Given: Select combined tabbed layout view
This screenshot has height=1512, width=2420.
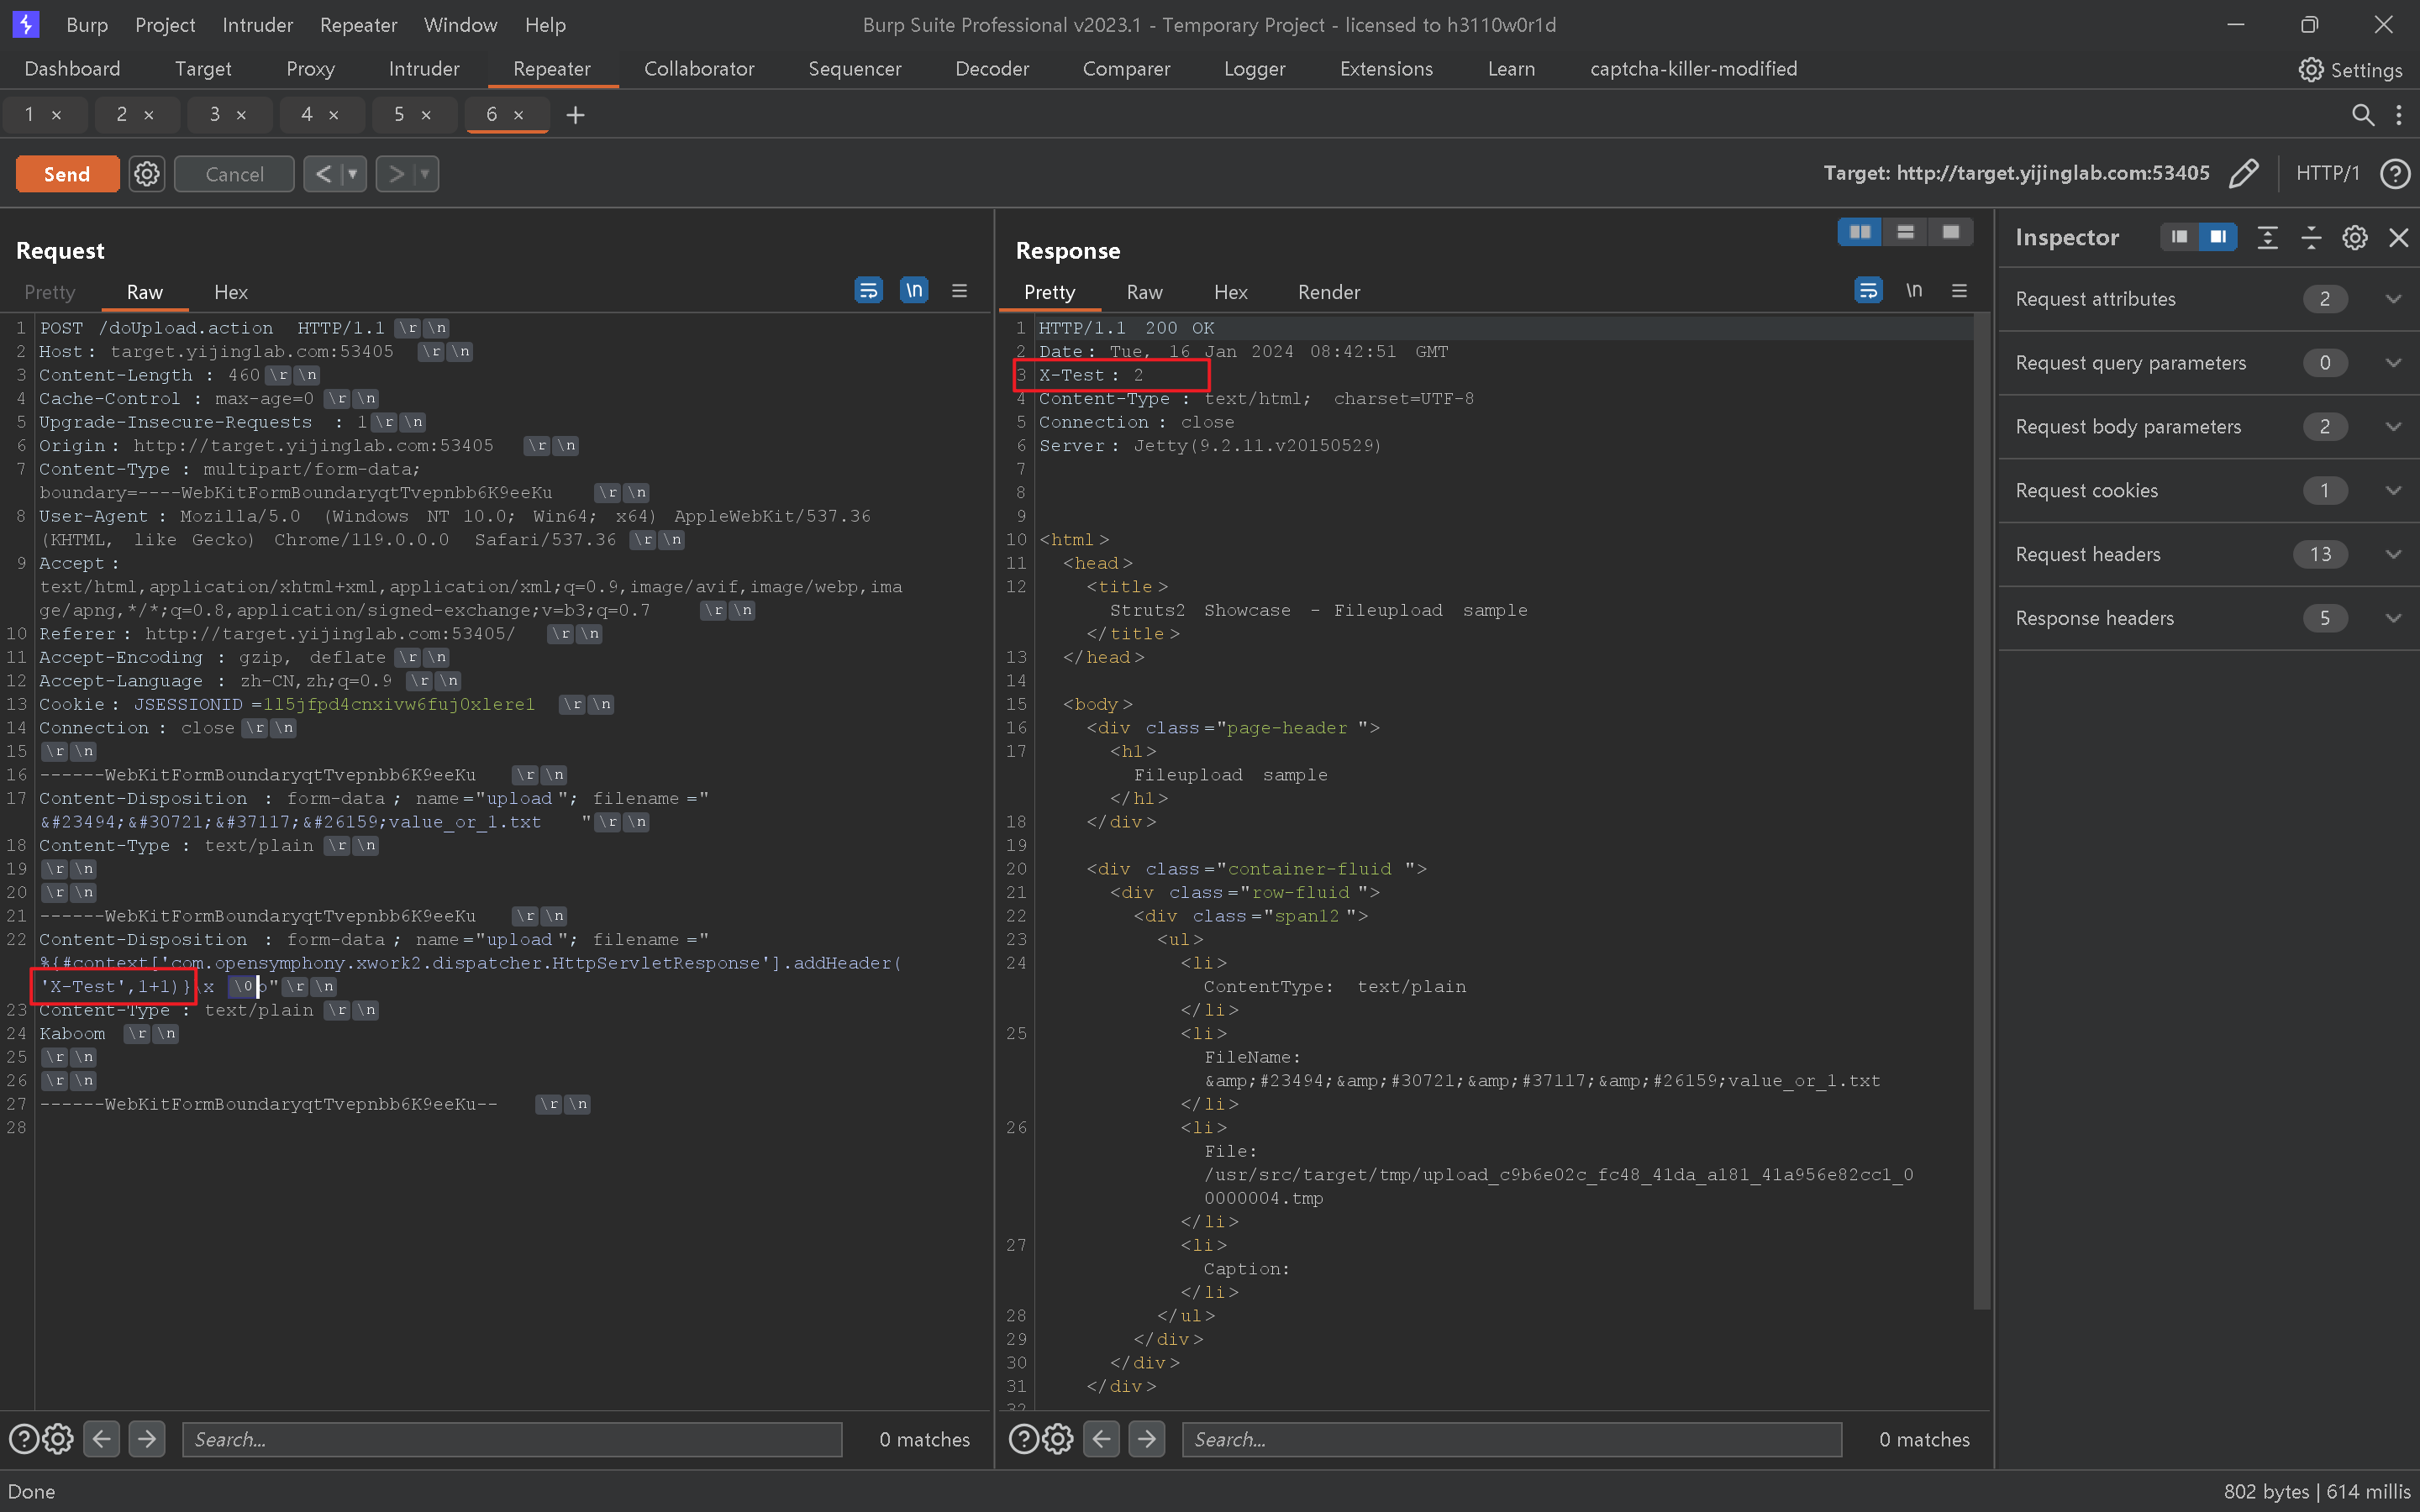Looking at the screenshot, I should coord(1950,232).
